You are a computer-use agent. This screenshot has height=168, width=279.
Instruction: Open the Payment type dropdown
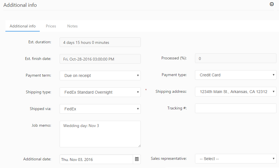point(235,75)
